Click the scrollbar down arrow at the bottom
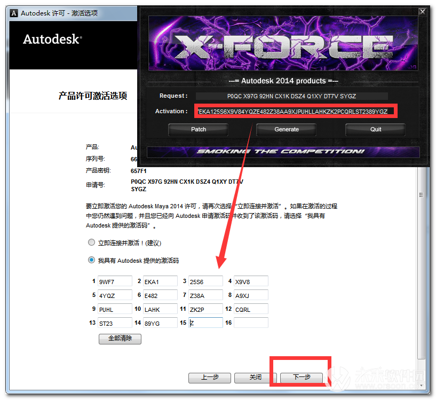This screenshot has height=400, width=436. tap(421, 386)
